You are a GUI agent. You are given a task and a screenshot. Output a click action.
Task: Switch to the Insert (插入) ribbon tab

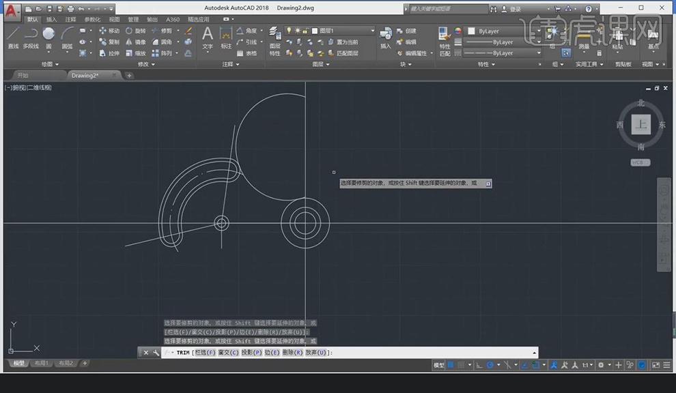pyautogui.click(x=51, y=19)
